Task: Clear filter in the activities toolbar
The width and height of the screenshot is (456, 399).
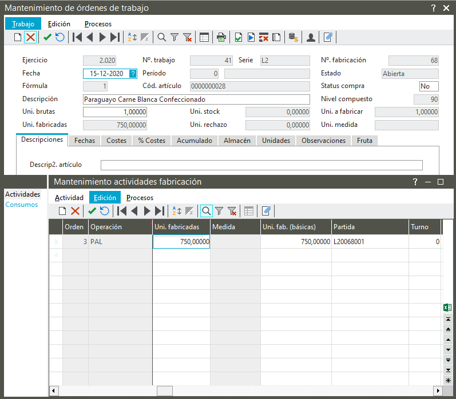Action: tap(232, 211)
